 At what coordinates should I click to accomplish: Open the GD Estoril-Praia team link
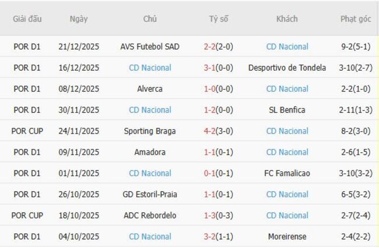point(150,194)
